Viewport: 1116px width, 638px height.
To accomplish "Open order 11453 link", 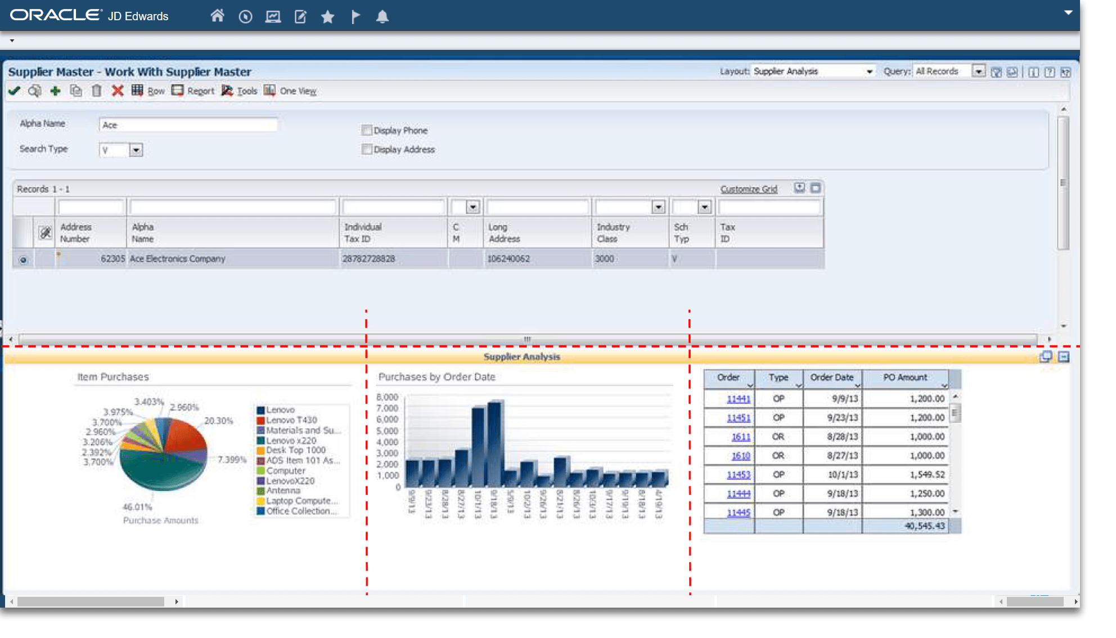I will (x=739, y=475).
